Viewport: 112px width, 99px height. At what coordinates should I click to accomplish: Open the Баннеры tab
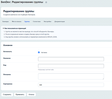(6, 21)
